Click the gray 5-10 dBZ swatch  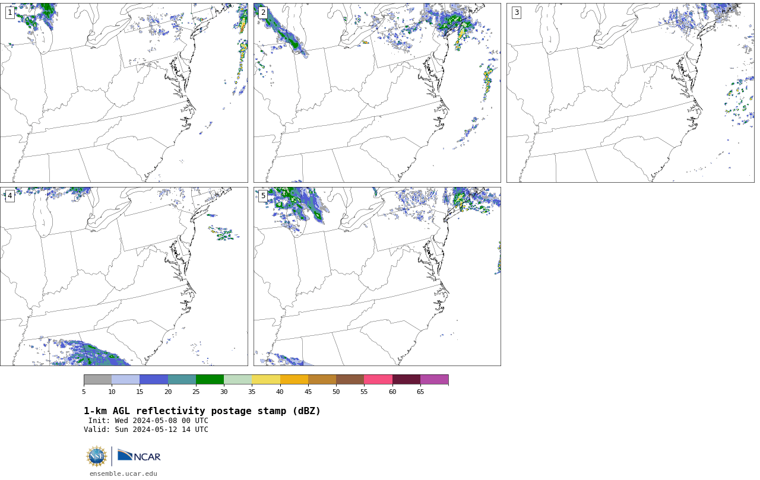coord(97,380)
